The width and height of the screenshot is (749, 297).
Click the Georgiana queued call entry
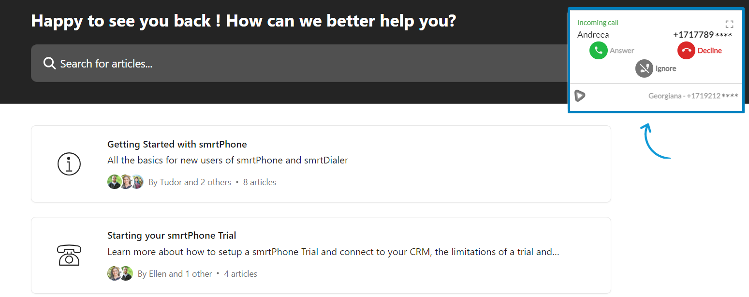693,96
